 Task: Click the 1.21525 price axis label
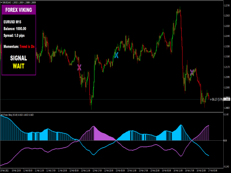coord(227,26)
